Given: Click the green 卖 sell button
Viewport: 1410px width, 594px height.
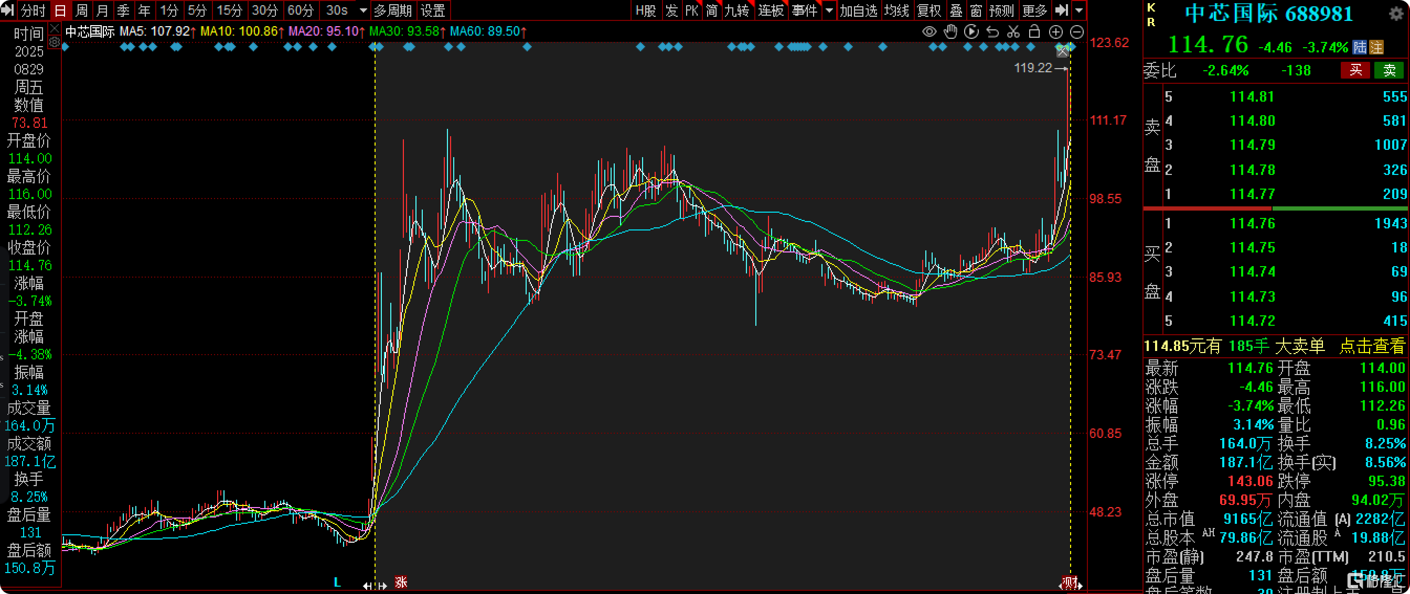Looking at the screenshot, I should click(1388, 70).
